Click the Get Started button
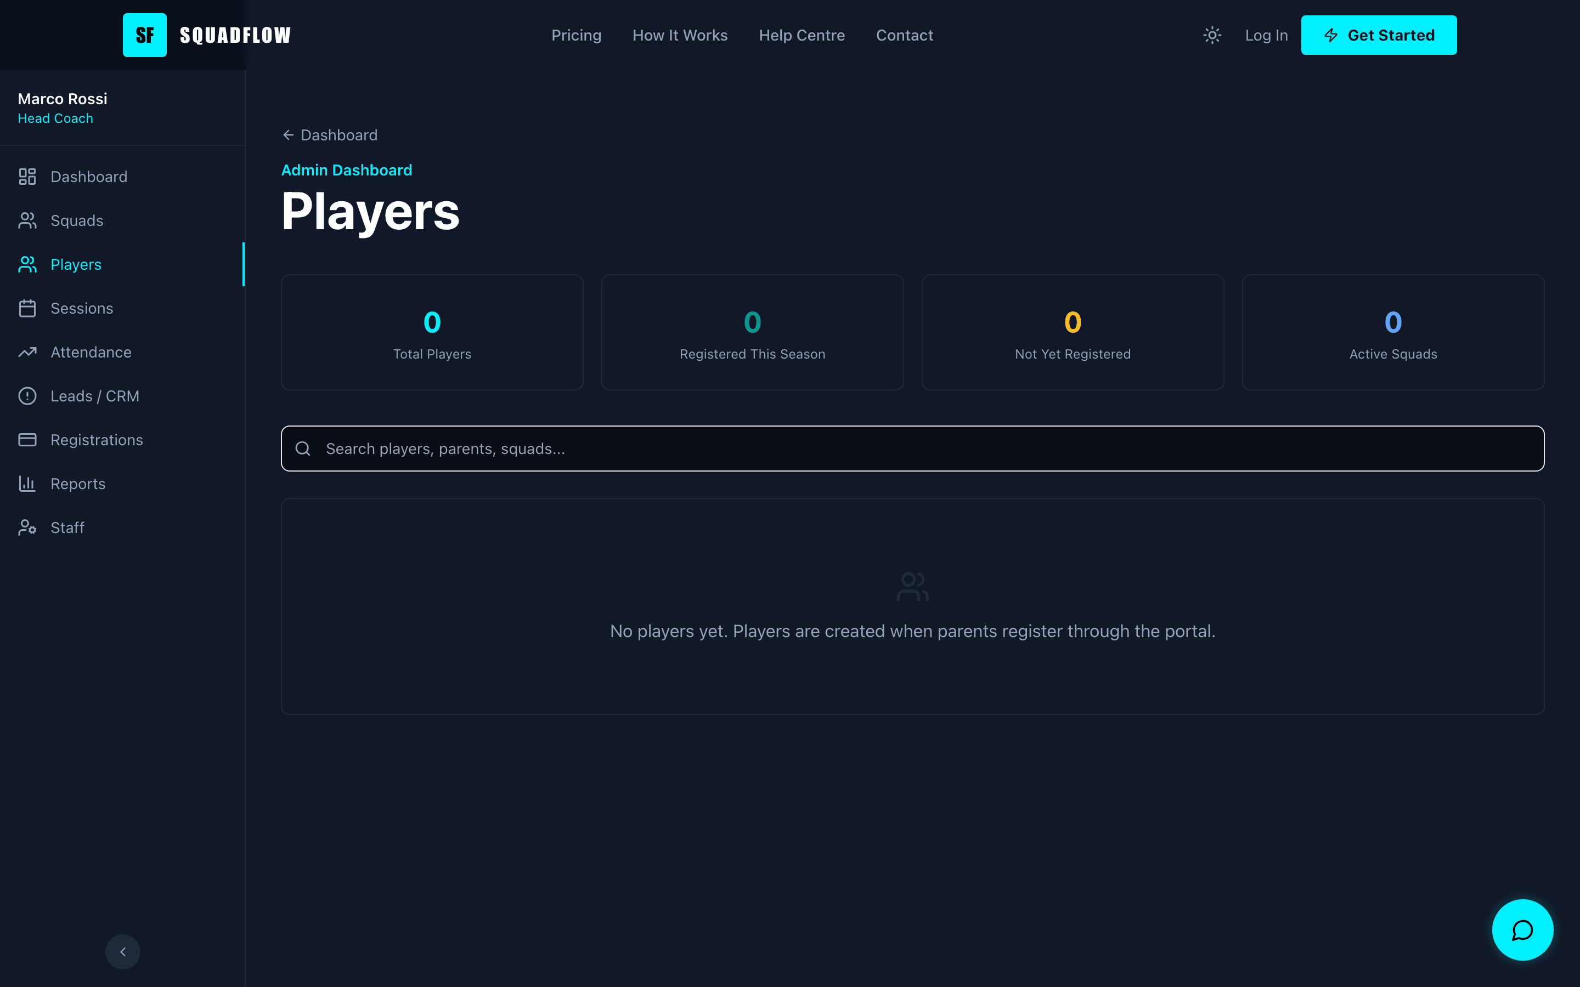The image size is (1580, 987). coord(1378,35)
